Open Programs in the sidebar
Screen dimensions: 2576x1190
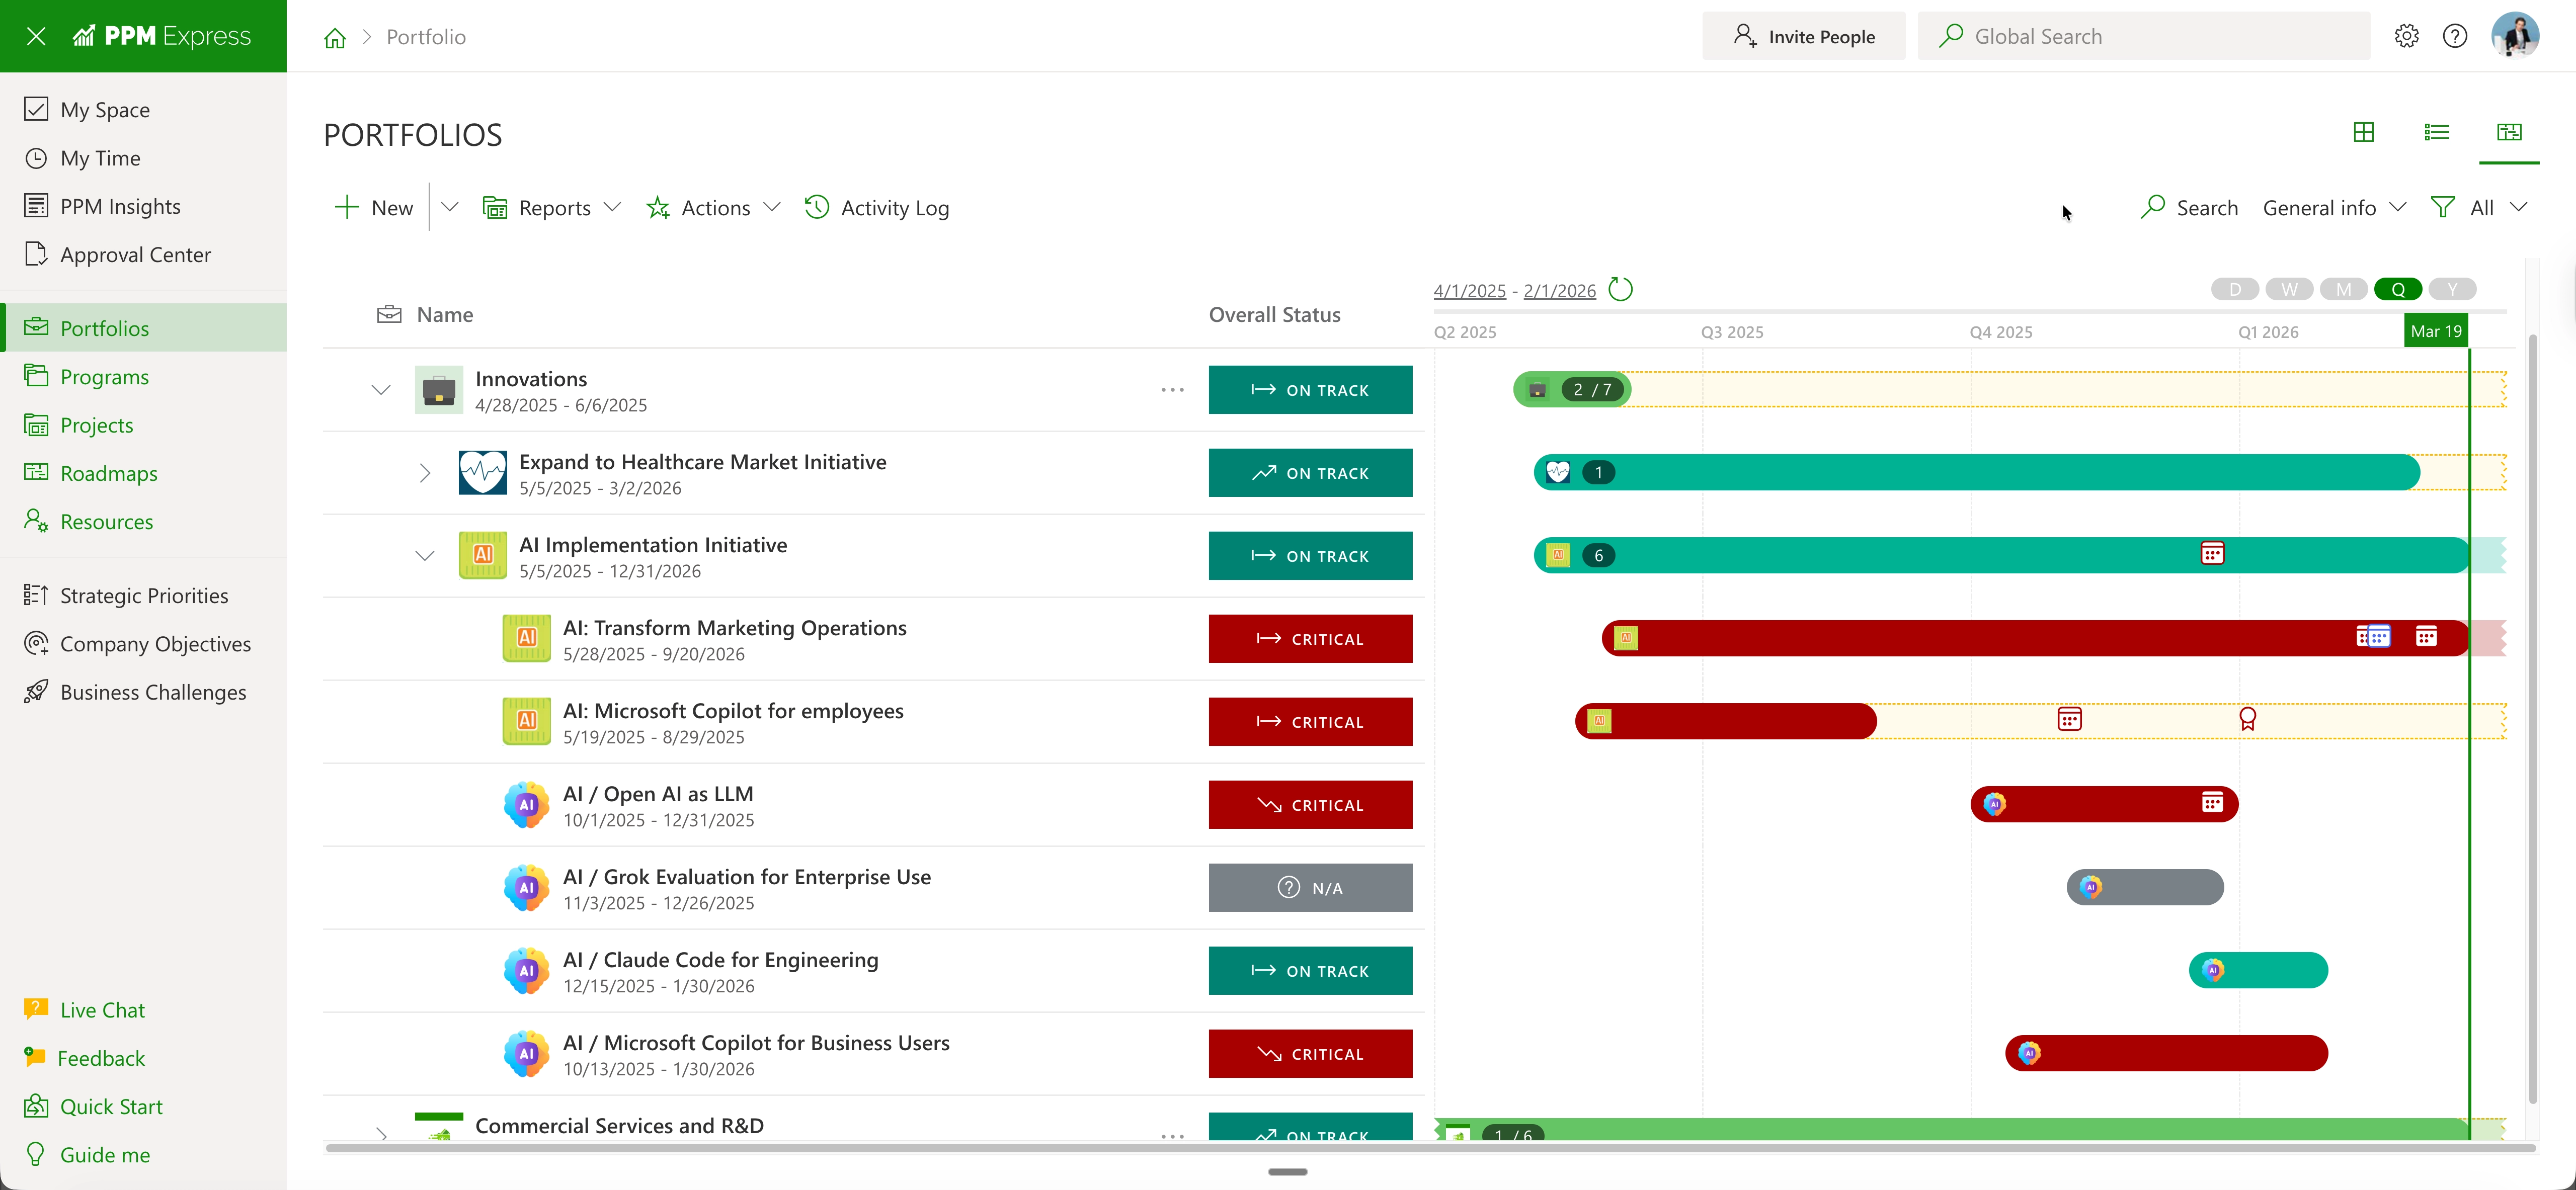click(104, 377)
